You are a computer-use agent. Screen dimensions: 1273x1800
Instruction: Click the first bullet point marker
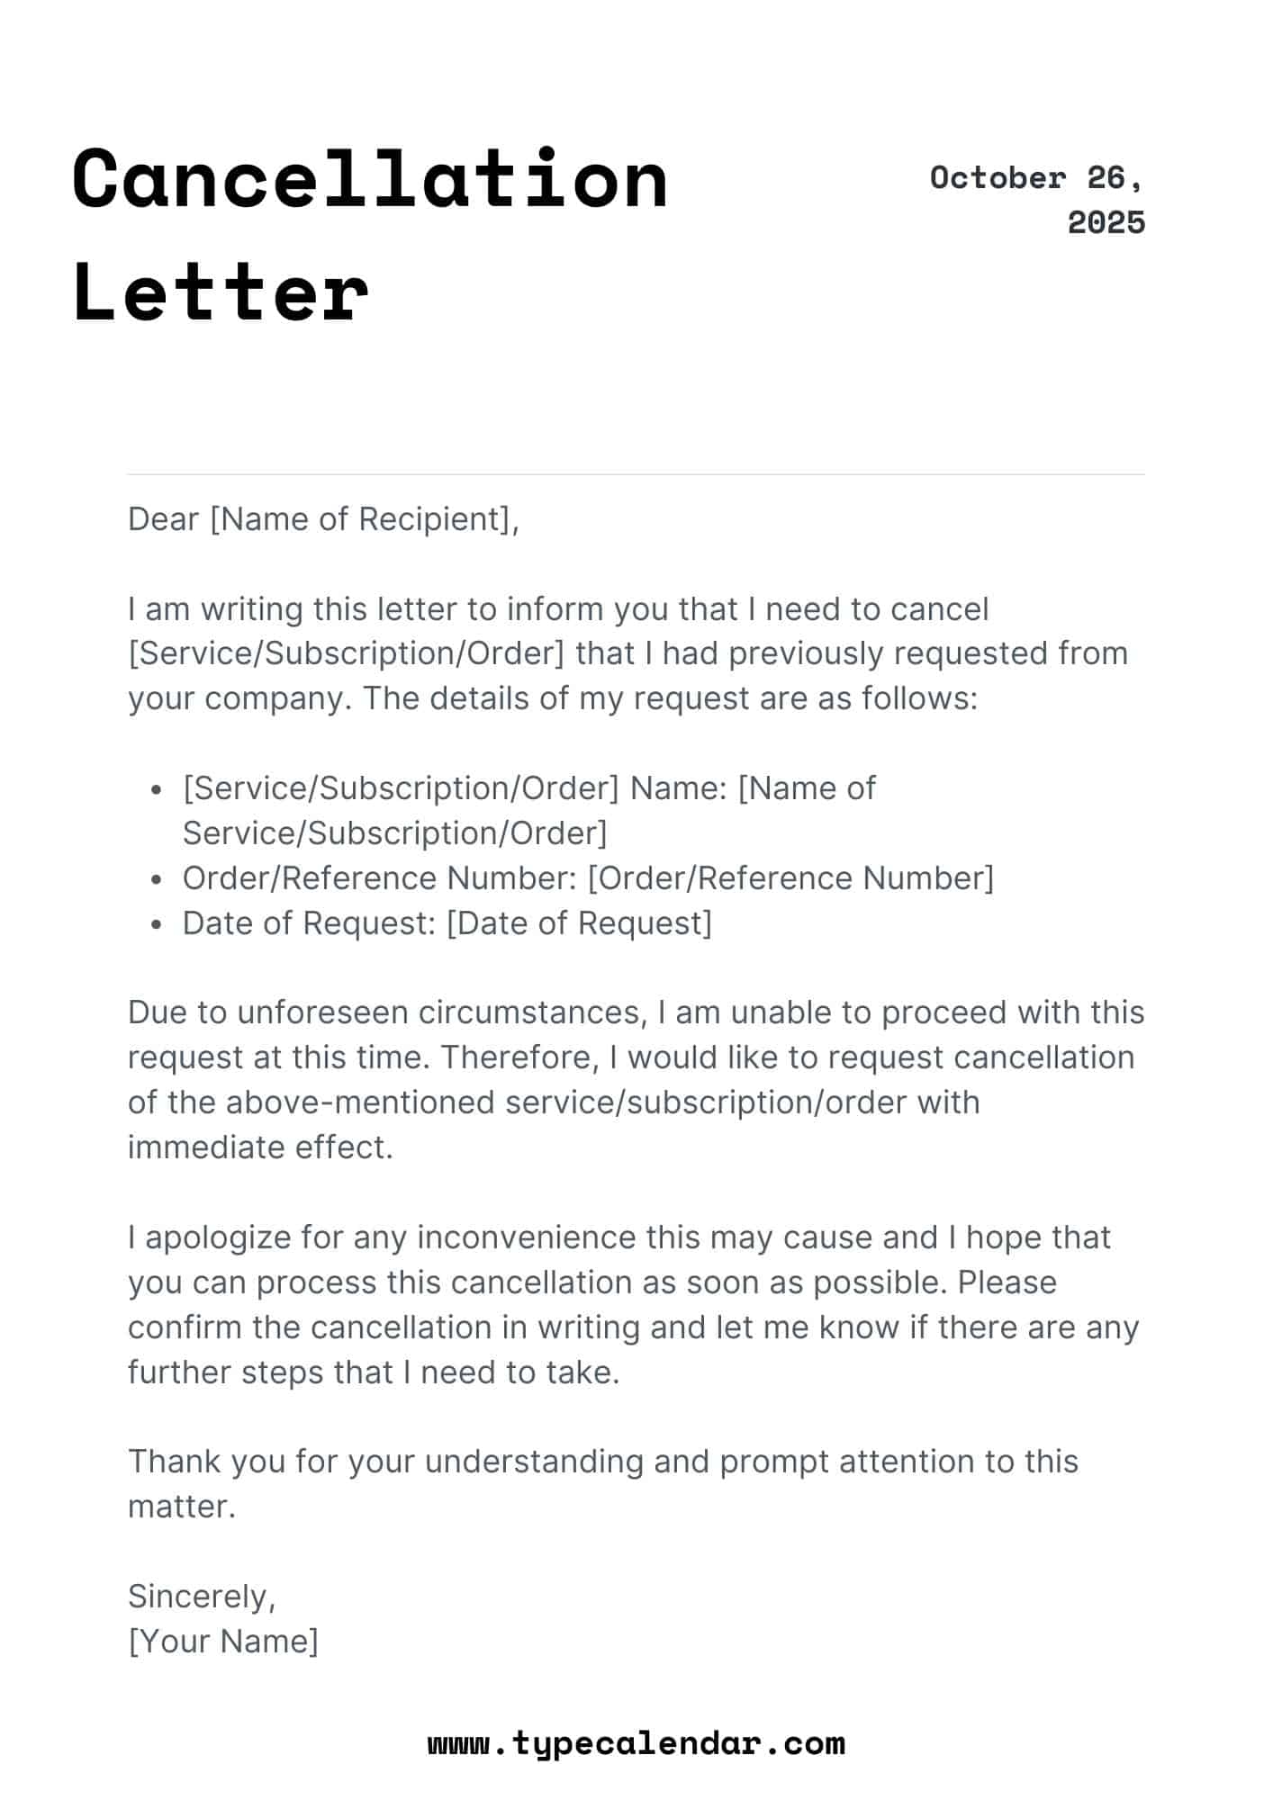point(158,790)
